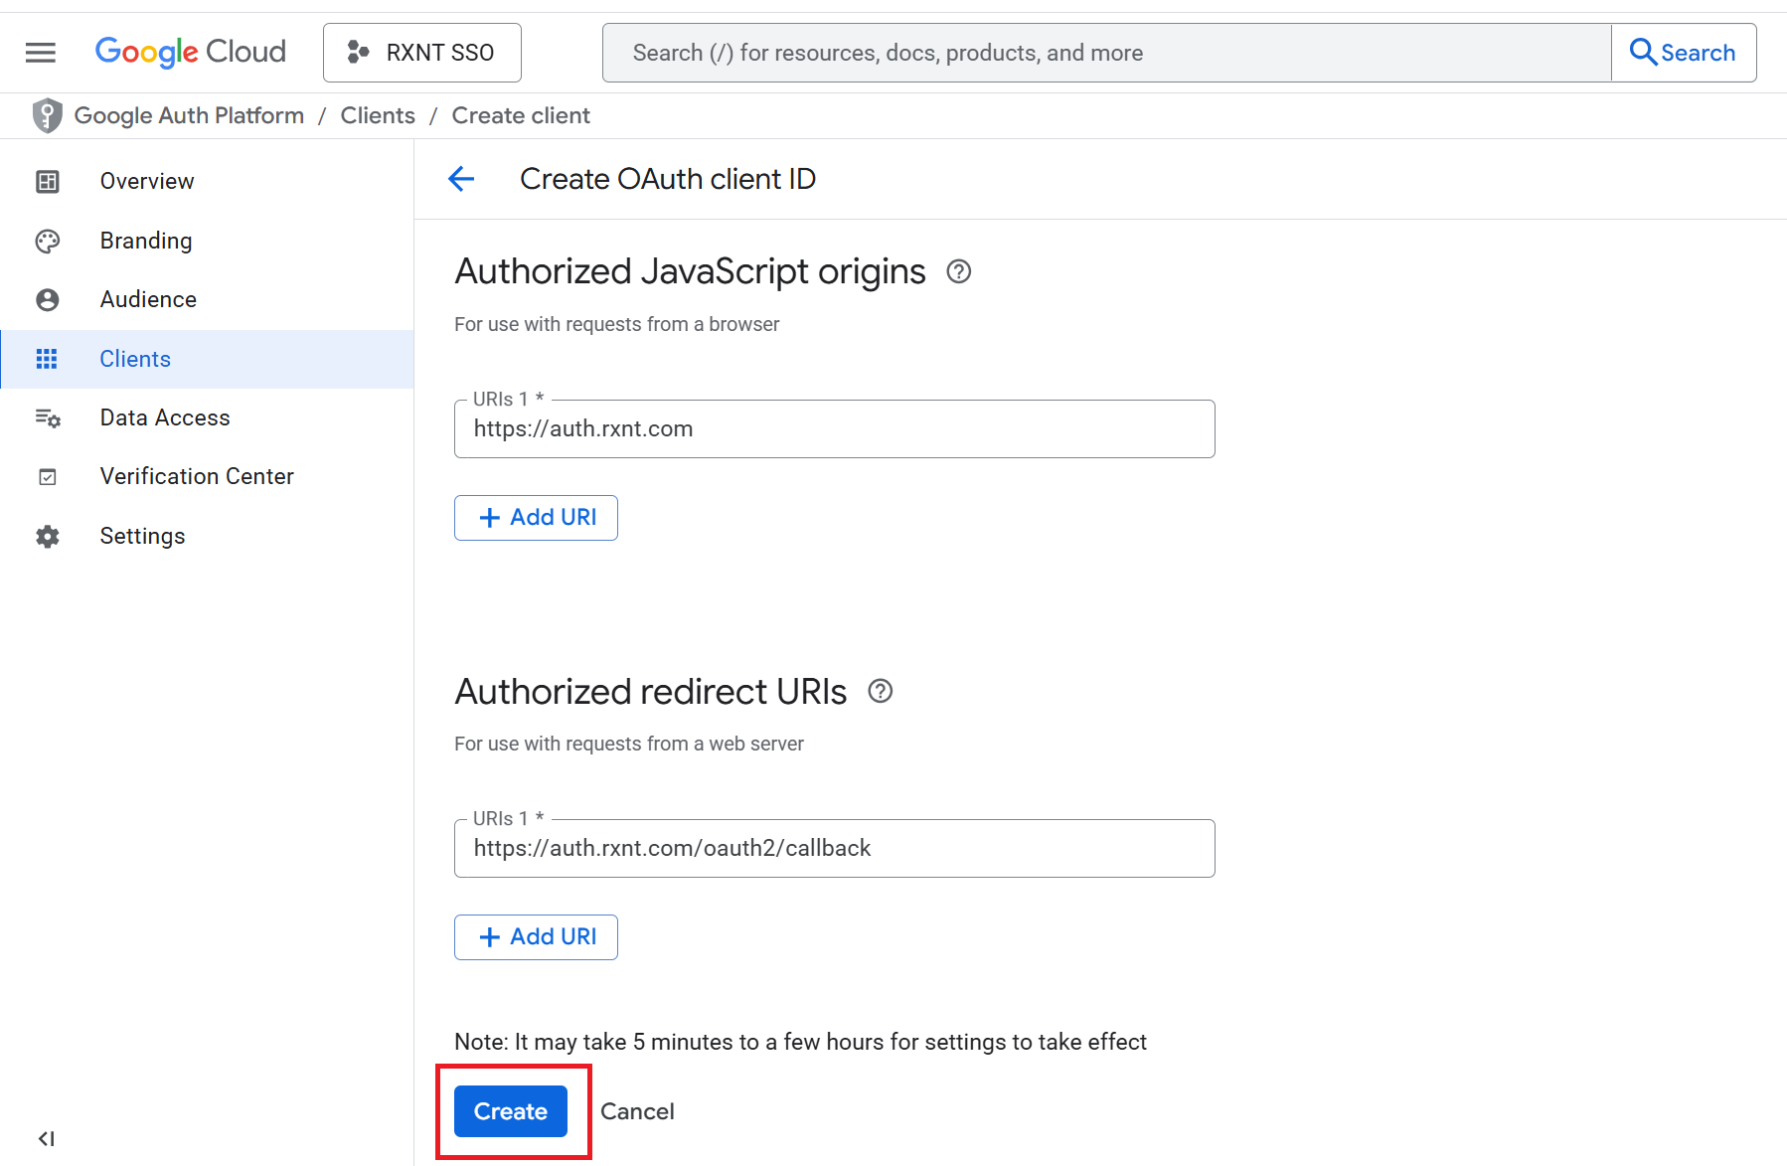Click the Overview sidebar icon
Viewport: 1787px width, 1166px height.
coord(48,181)
